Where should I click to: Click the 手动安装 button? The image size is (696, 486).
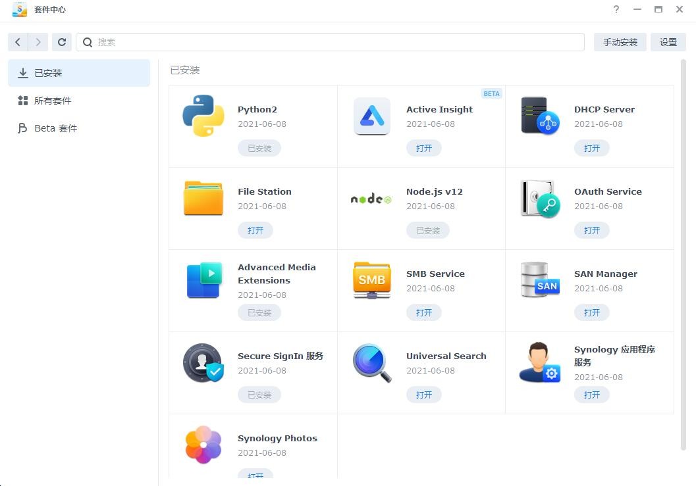[620, 42]
